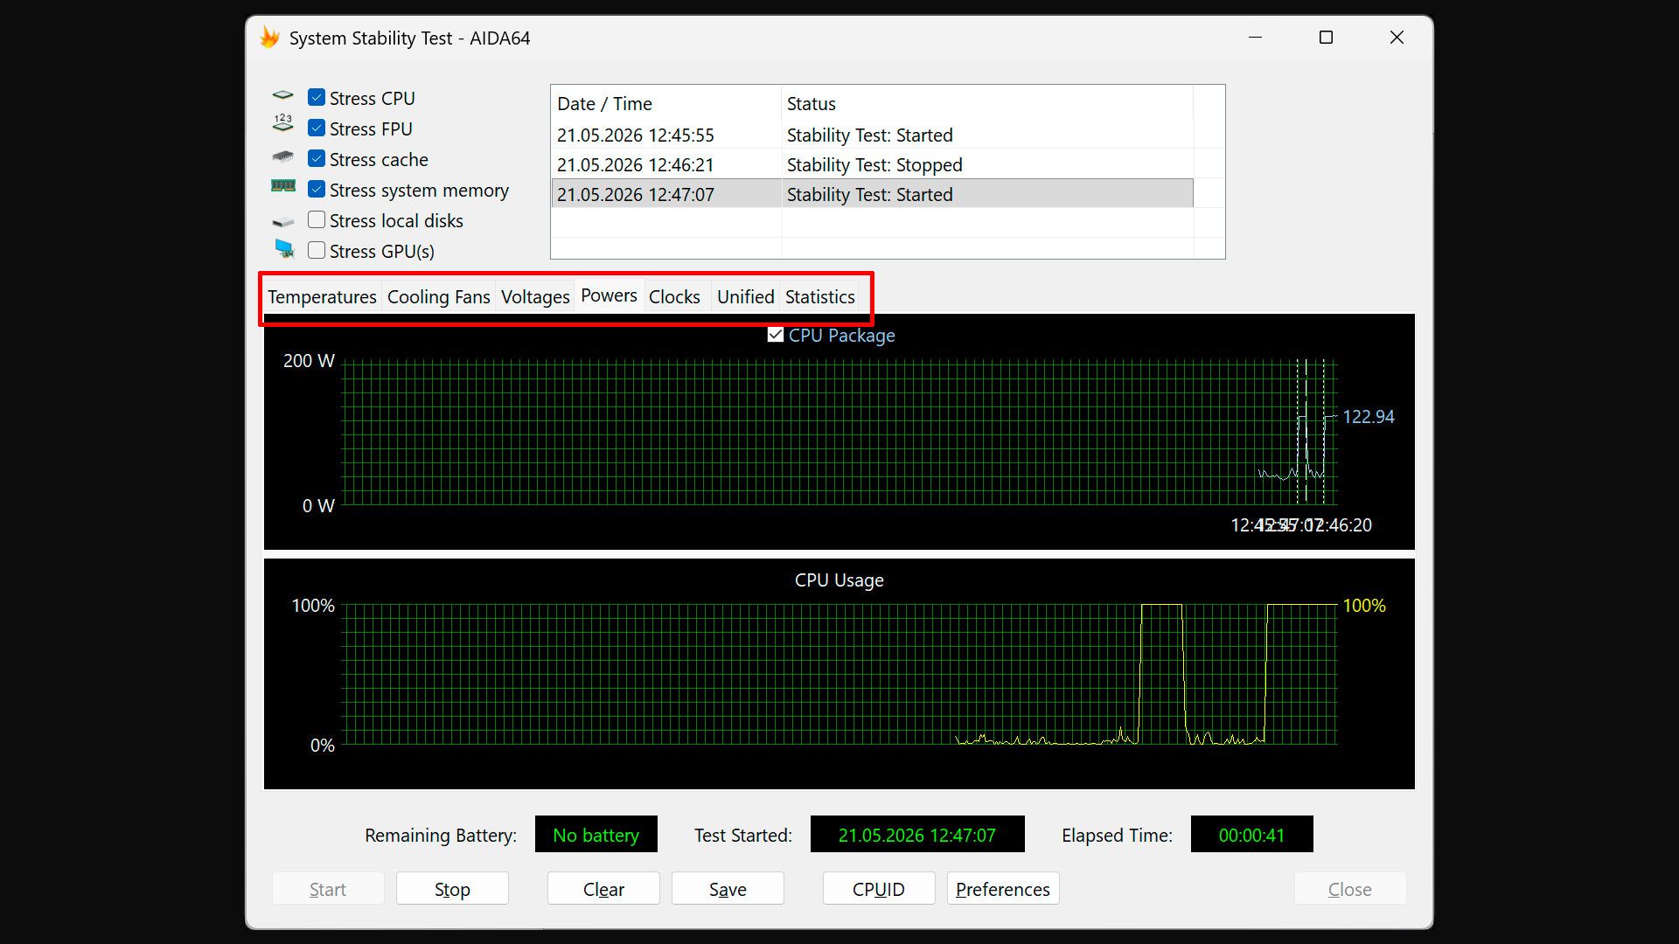Click the No battery indicator

[x=596, y=835]
